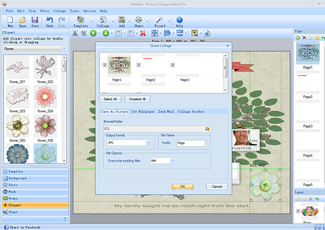The width and height of the screenshot is (325, 230).
Task: Expand the JPG output format dropdown
Action: 148,142
